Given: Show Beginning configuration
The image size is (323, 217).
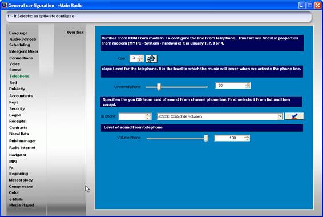Looking at the screenshot, I should tap(18, 174).
